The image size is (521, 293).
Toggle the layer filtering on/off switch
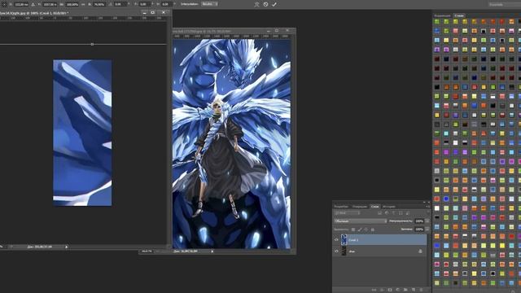point(428,212)
